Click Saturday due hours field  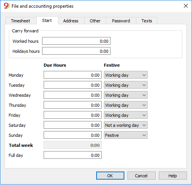click(73, 125)
